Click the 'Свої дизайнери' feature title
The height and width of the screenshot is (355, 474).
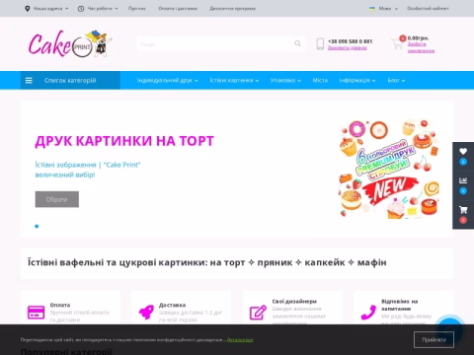click(294, 302)
